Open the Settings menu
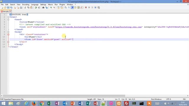 tap(43, 5)
